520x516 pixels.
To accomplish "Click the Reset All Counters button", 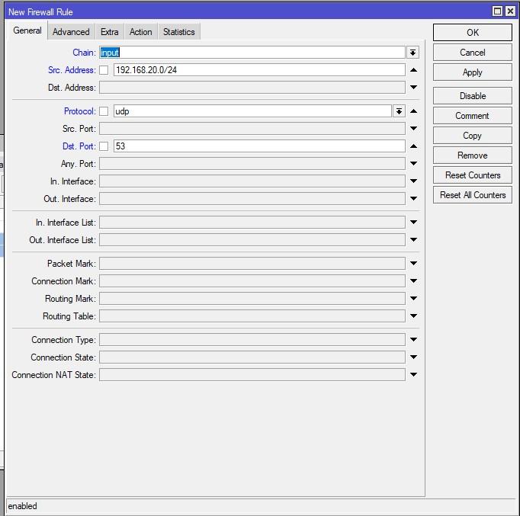I will tap(472, 195).
